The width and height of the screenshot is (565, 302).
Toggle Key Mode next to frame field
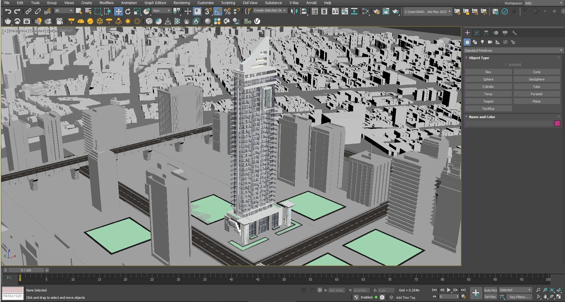[x=434, y=297]
